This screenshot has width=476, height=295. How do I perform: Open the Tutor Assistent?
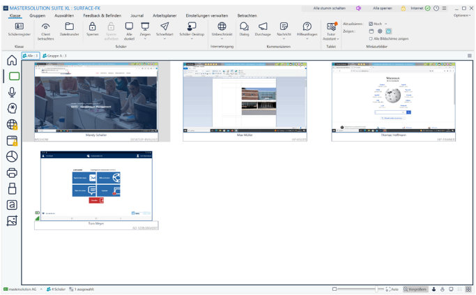(x=331, y=29)
